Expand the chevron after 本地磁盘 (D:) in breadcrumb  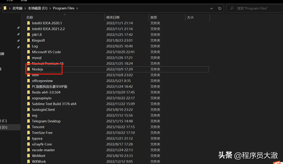50,8
